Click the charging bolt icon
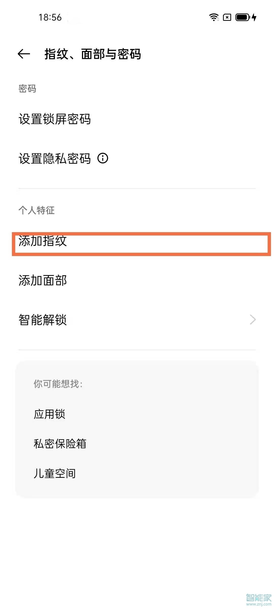The image size is (274, 609). (x=254, y=17)
